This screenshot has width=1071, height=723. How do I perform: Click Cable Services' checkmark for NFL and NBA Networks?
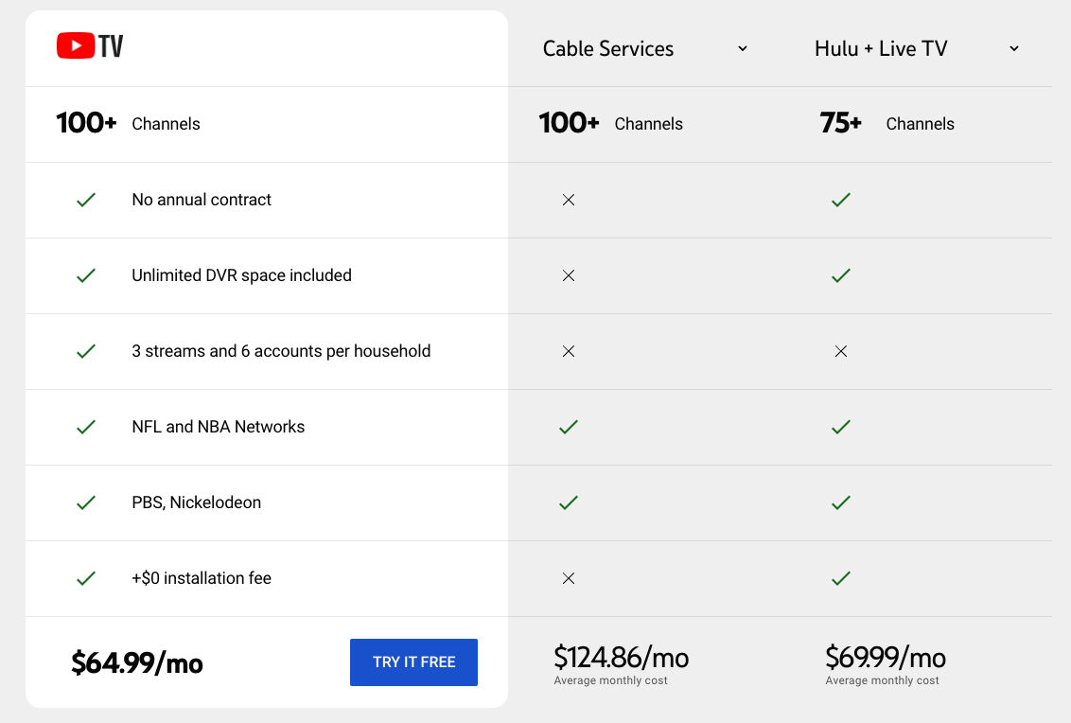(x=569, y=427)
